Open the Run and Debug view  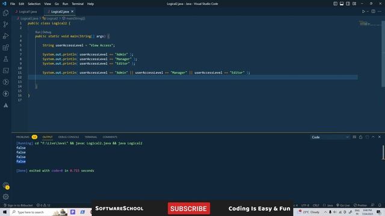coord(5,36)
